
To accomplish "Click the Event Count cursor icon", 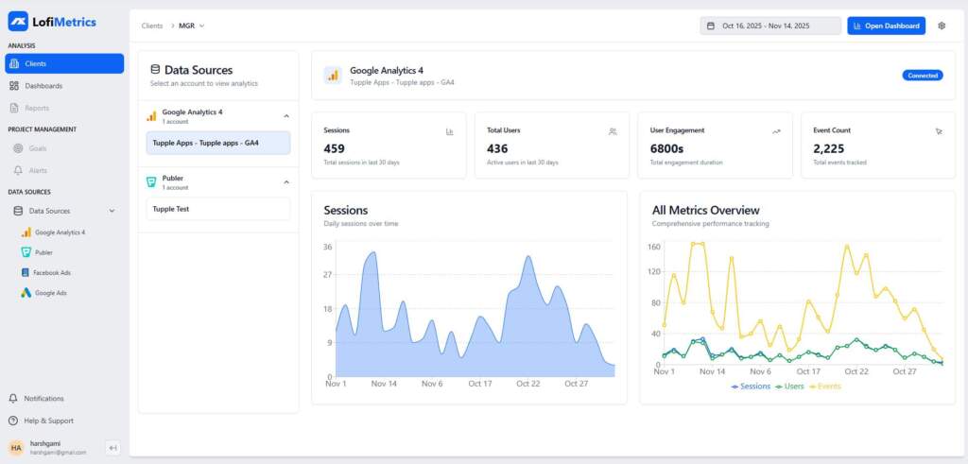I will click(939, 131).
